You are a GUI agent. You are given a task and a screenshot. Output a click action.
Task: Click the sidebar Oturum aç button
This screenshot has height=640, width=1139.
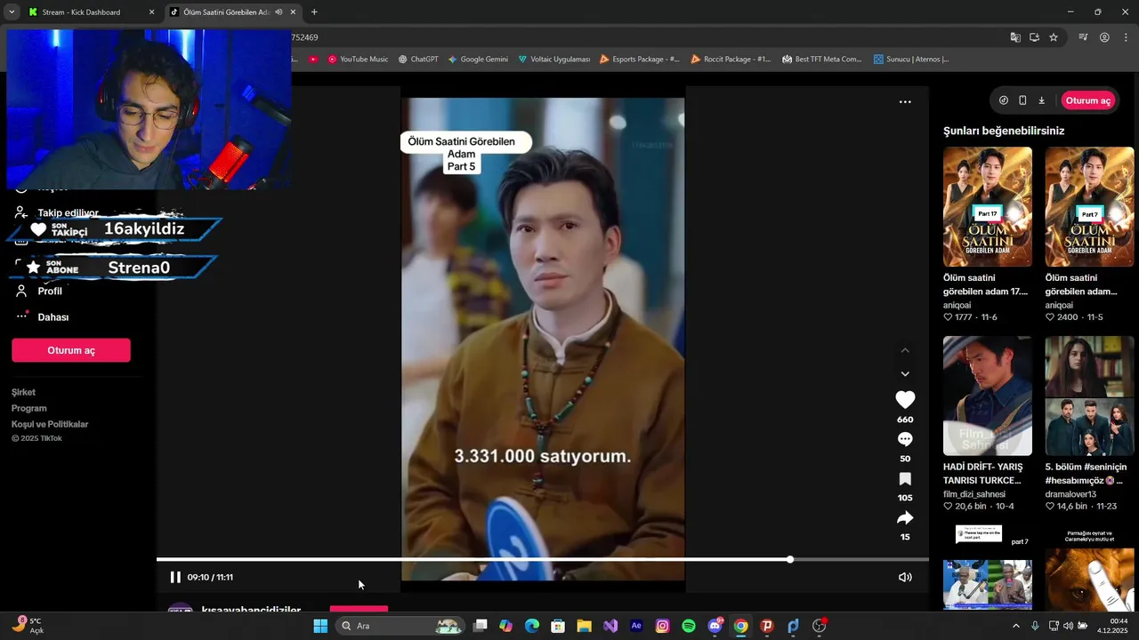point(71,350)
